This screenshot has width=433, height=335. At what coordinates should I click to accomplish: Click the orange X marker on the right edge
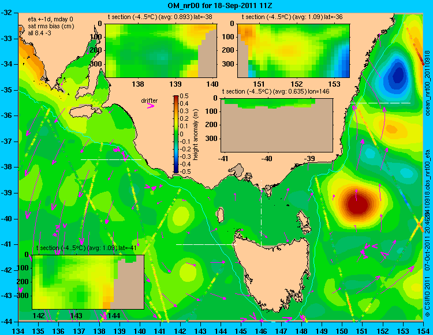(x=419, y=223)
